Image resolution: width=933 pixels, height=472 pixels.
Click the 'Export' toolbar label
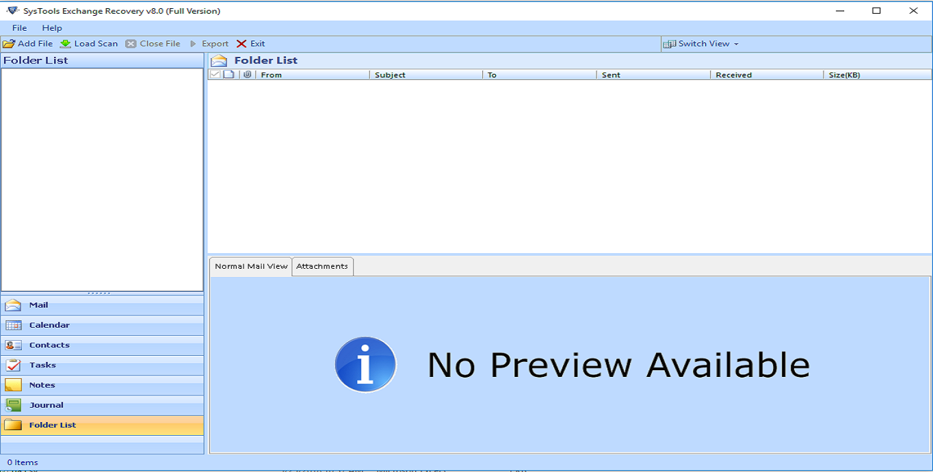(215, 44)
